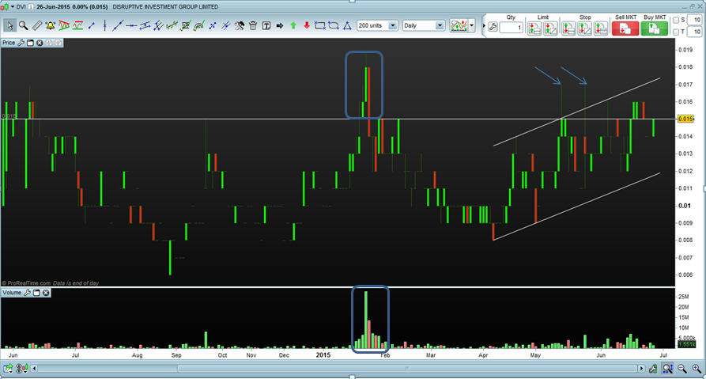This screenshot has width=706, height=379.
Task: Draw an ellipse shape on chart
Action: tap(334, 25)
